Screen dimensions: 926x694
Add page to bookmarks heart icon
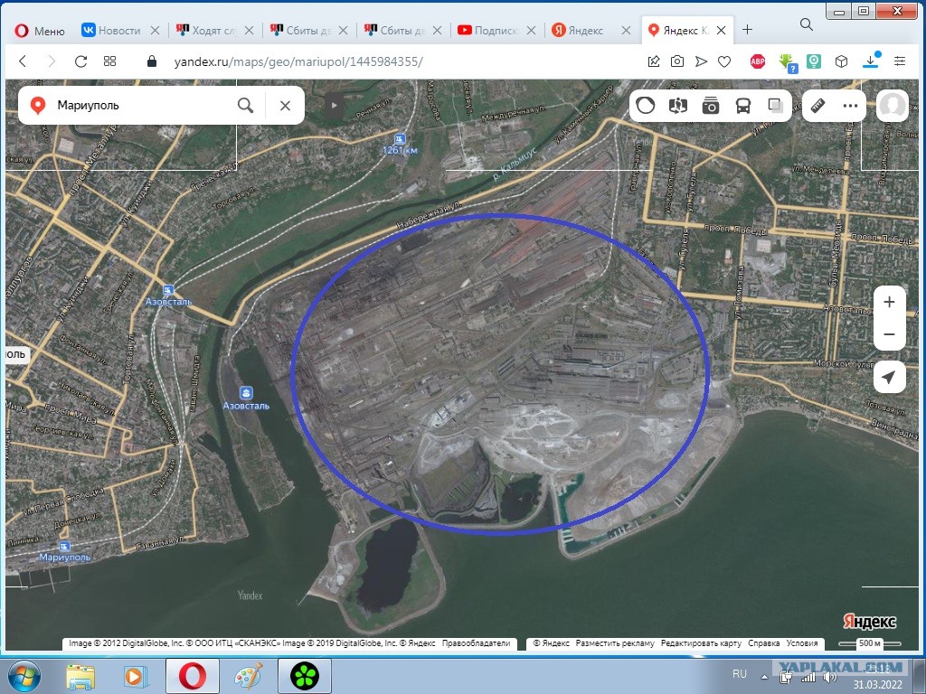point(724,61)
